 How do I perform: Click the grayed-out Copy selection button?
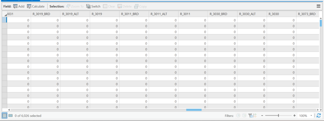point(140,6)
